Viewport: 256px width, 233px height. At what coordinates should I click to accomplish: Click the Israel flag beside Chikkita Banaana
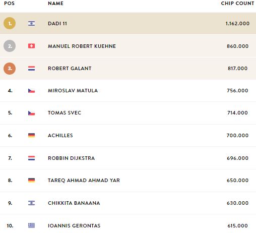(31, 203)
